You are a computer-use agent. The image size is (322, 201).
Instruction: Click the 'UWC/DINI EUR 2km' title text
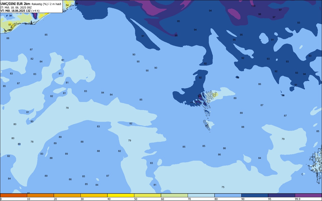[15, 4]
